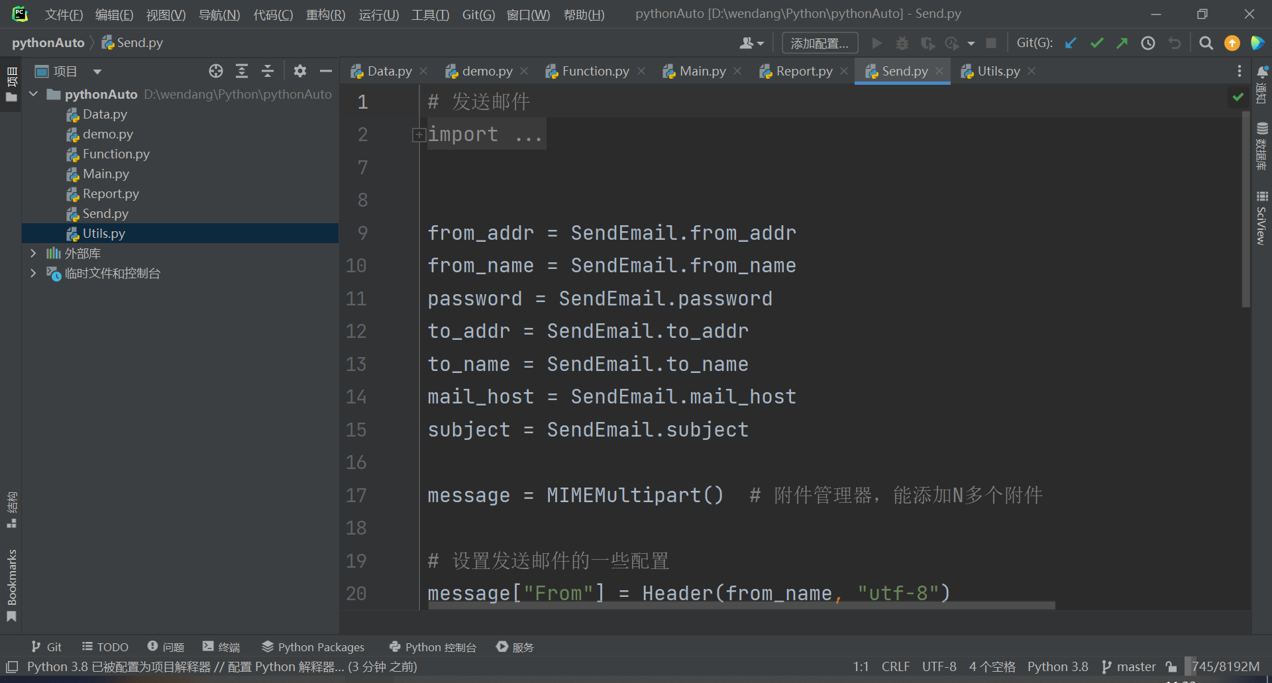Click the Git update project arrow
This screenshot has width=1272, height=683.
pyautogui.click(x=1071, y=43)
